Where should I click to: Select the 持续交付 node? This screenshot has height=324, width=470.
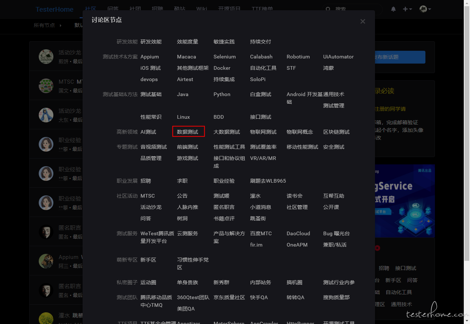[x=261, y=42]
